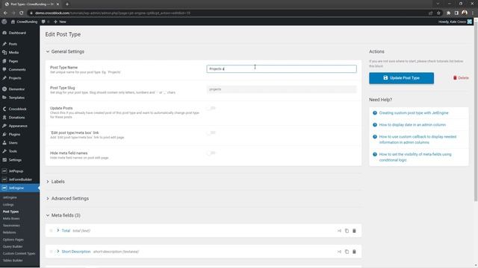Viewport: 478px width, 268px height.
Task: Open Dashboard in the admin sidebar
Action: (x=17, y=33)
